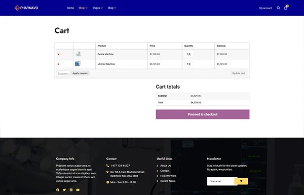
Task: Click Proceed to checkout button
Action: [203, 114]
